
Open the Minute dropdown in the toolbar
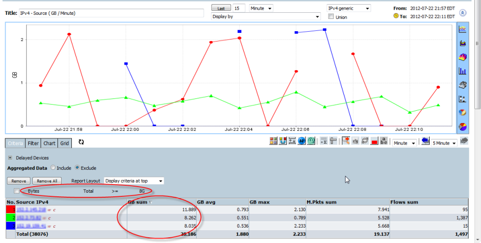[x=405, y=143]
